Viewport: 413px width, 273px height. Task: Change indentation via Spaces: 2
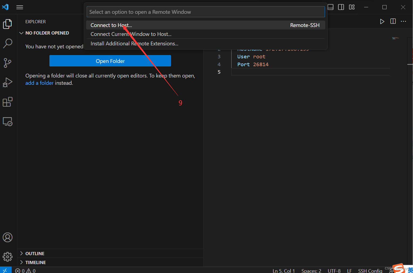[x=311, y=271]
